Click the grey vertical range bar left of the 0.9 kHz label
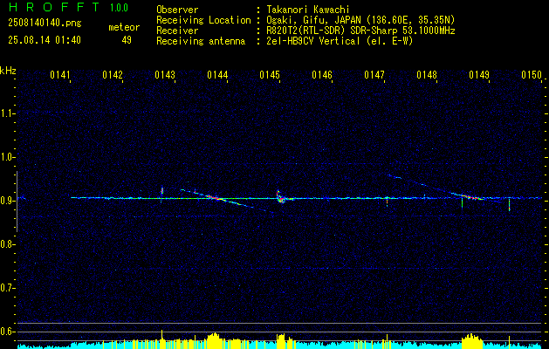The height and width of the screenshot is (349, 549). tap(17, 202)
